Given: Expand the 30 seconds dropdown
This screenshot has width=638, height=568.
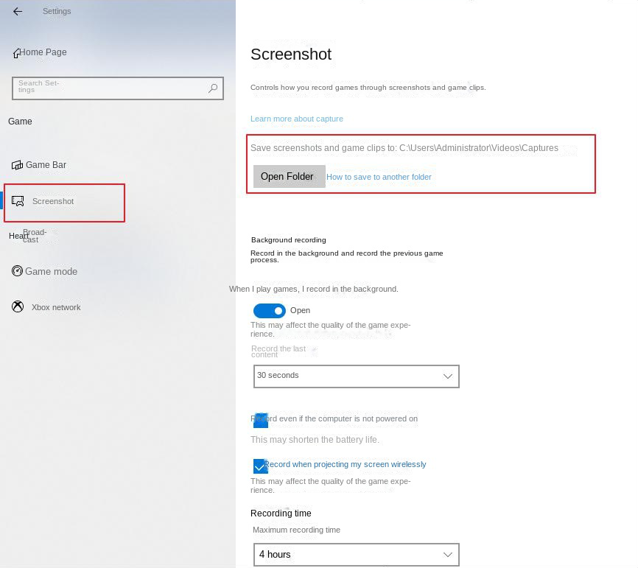Looking at the screenshot, I should click(x=356, y=376).
